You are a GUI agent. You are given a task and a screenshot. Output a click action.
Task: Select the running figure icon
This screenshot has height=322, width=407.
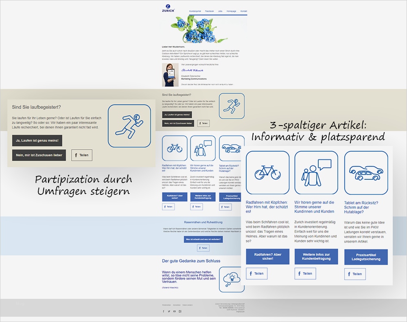129,126
